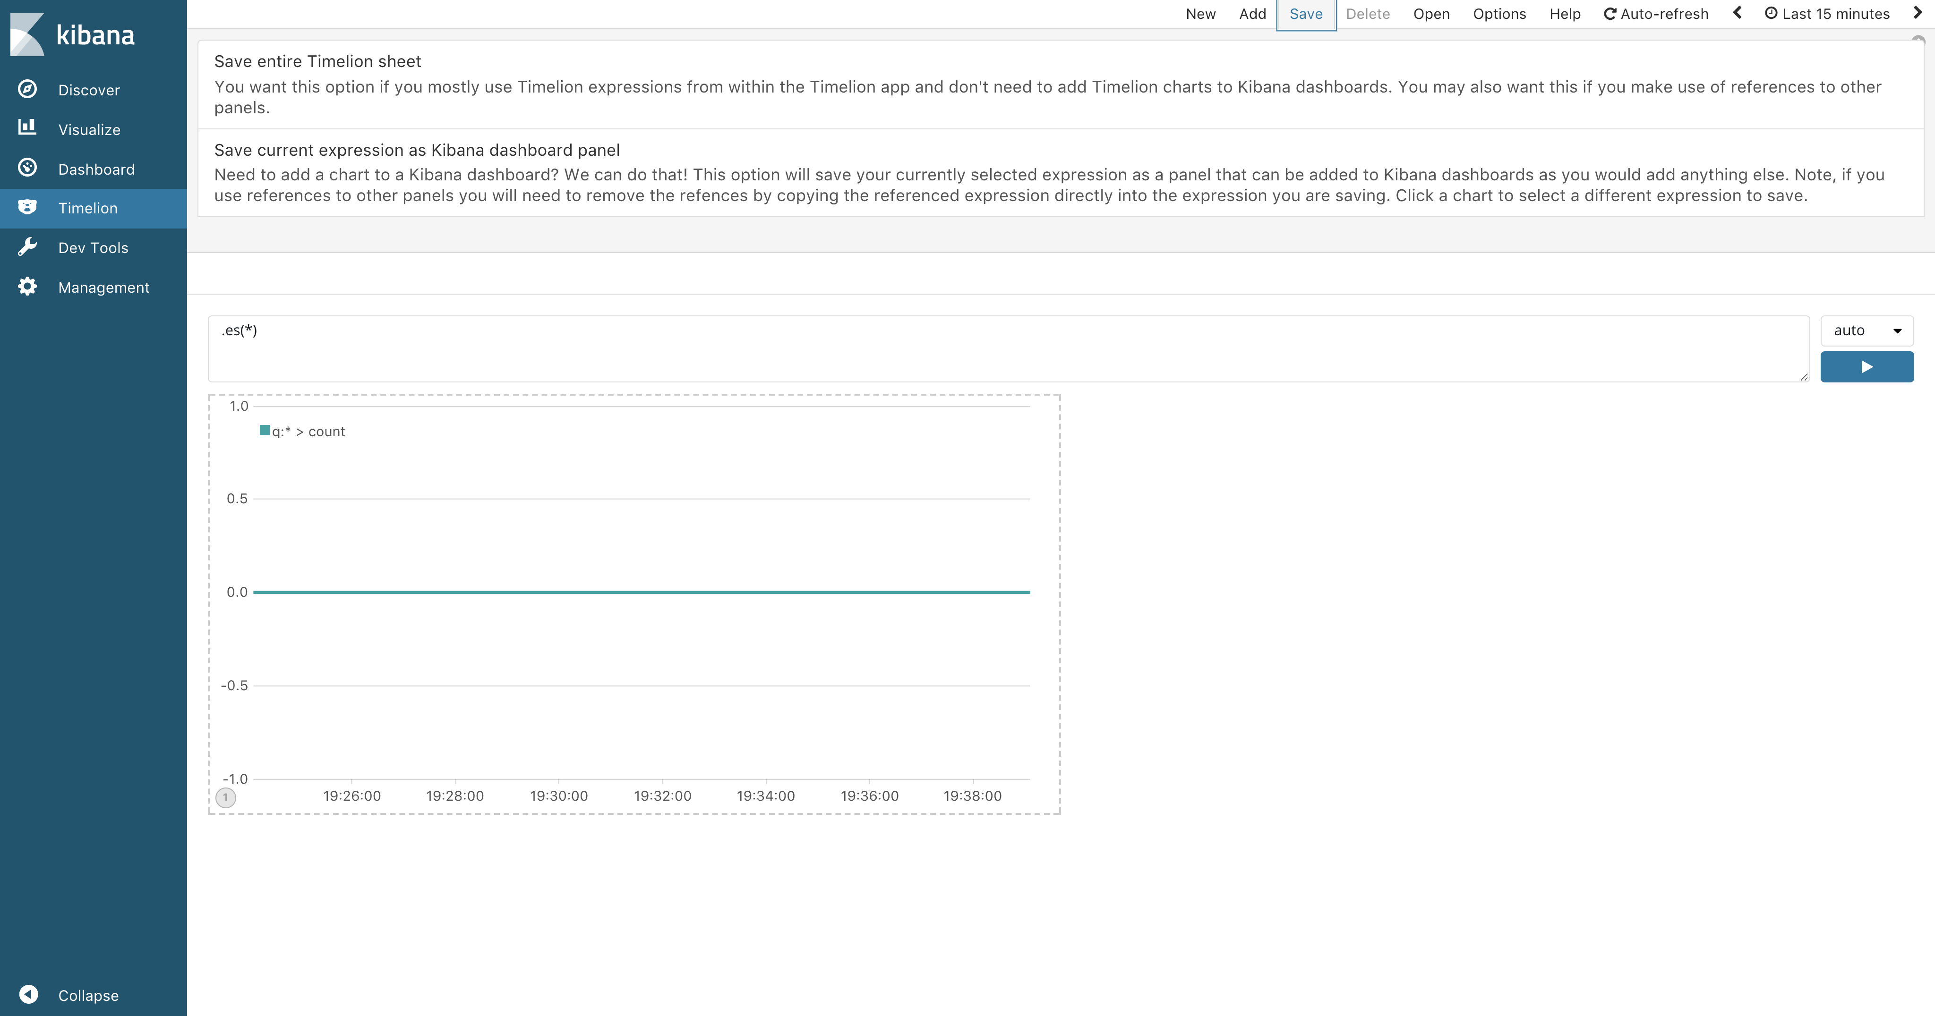This screenshot has height=1016, width=1935.
Task: Open Dev Tools via the wrench icon
Action: click(x=28, y=247)
